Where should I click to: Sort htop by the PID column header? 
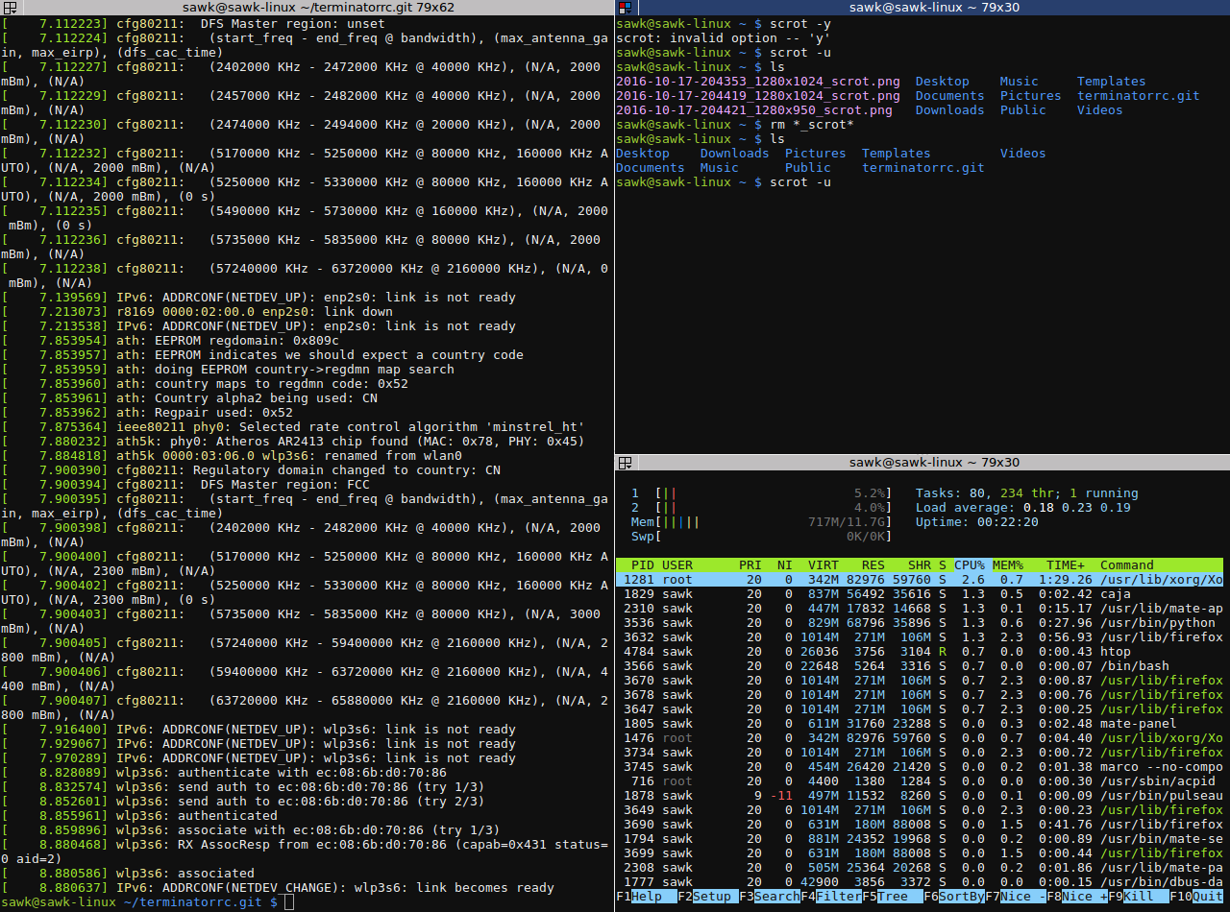click(x=642, y=565)
